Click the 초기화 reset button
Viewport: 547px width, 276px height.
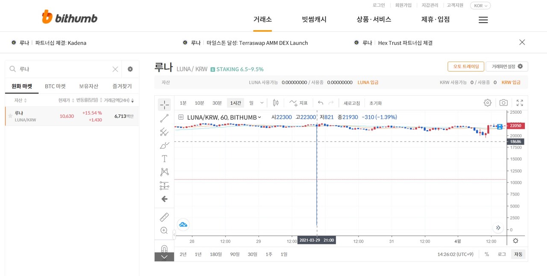click(376, 103)
